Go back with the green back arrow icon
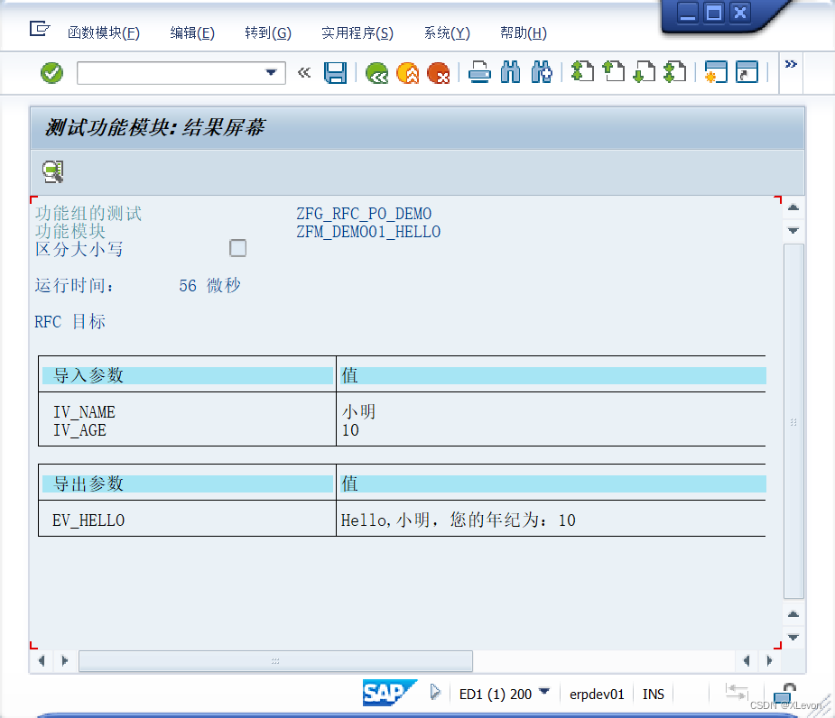Viewport: 835px width, 718px height. pyautogui.click(x=376, y=73)
